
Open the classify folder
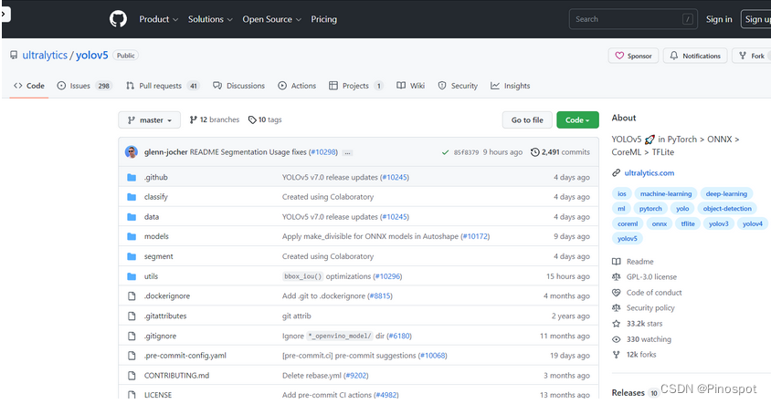click(156, 197)
